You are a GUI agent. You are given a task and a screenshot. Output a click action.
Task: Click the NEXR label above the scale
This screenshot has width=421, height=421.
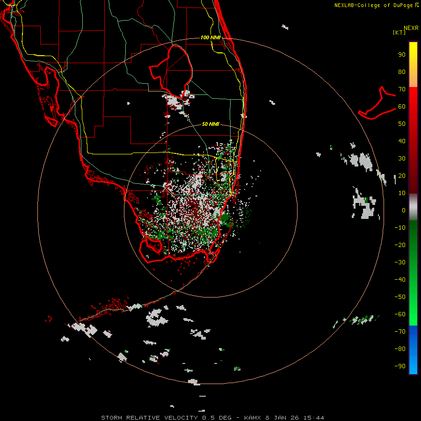[x=411, y=28]
